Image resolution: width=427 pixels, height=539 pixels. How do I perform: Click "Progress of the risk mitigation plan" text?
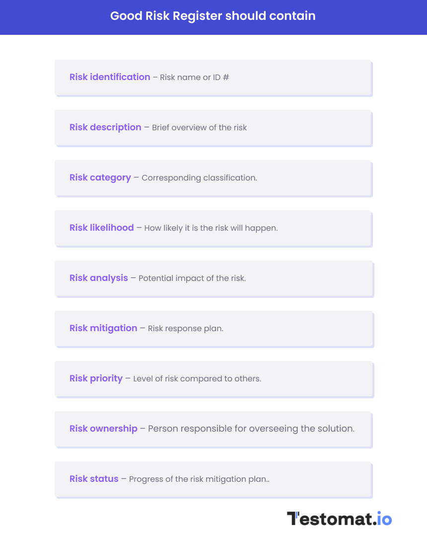click(199, 479)
